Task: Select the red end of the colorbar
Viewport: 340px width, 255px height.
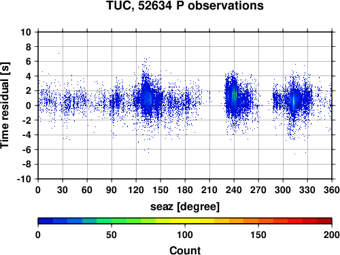Action: (x=324, y=221)
